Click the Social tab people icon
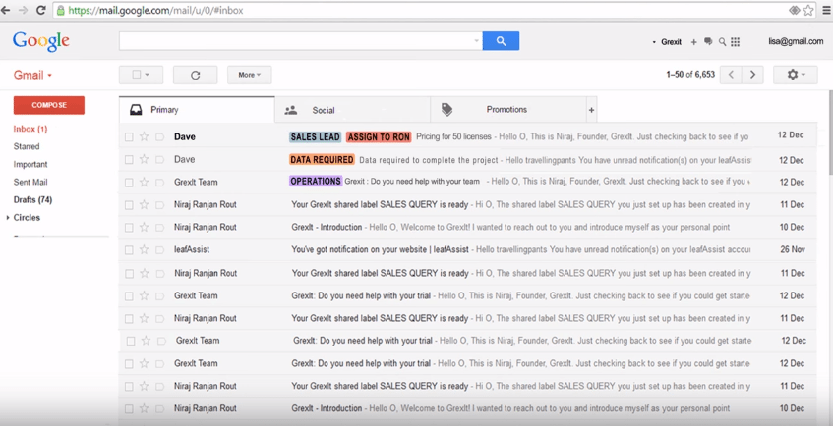The width and height of the screenshot is (833, 426). tap(290, 110)
